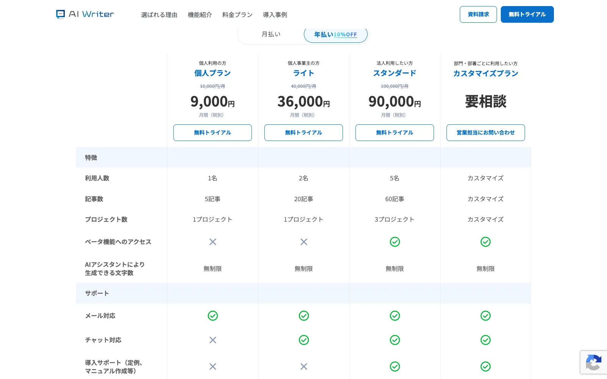607x379 pixels.
Task: Click the カスタマイズプラン plan title
Action: click(x=486, y=74)
